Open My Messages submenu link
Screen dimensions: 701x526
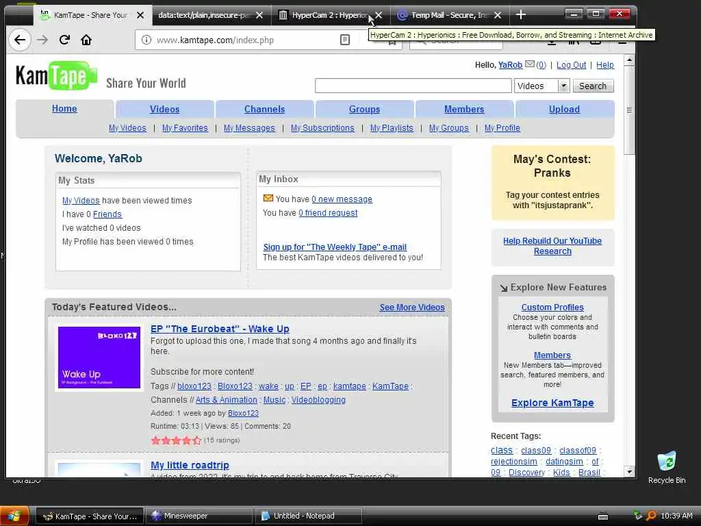pyautogui.click(x=249, y=128)
